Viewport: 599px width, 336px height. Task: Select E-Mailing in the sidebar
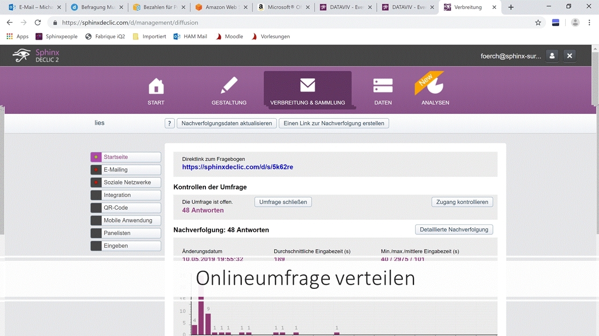click(x=125, y=170)
